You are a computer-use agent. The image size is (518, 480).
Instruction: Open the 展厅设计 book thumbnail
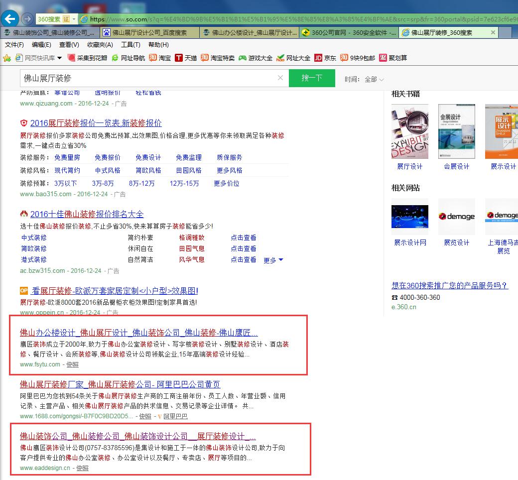pyautogui.click(x=409, y=131)
